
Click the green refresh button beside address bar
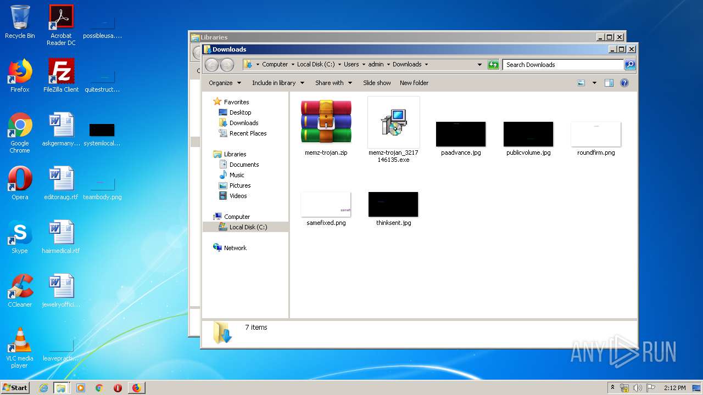(493, 65)
